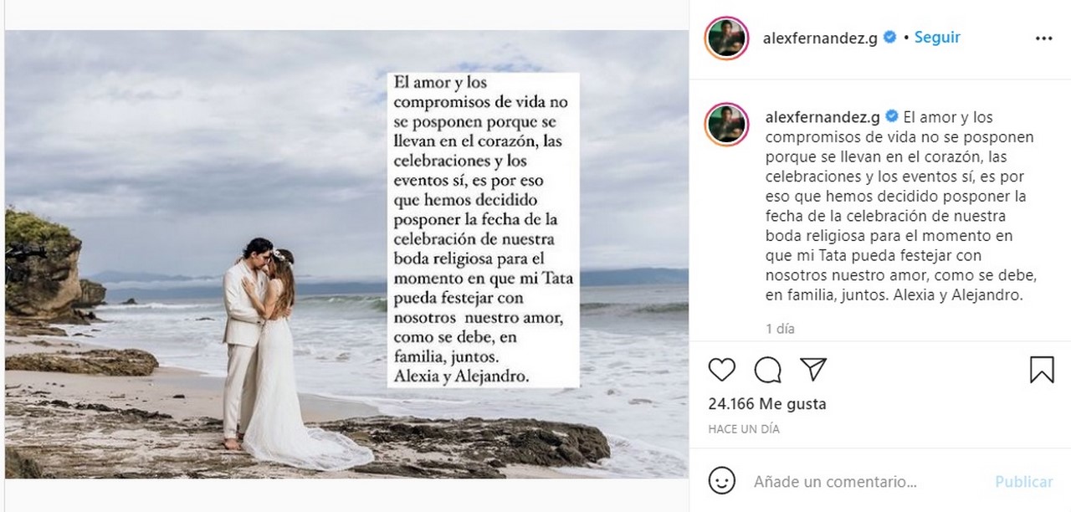View the 24.166 Me gusta likes list
This screenshot has width=1071, height=512.
767,404
